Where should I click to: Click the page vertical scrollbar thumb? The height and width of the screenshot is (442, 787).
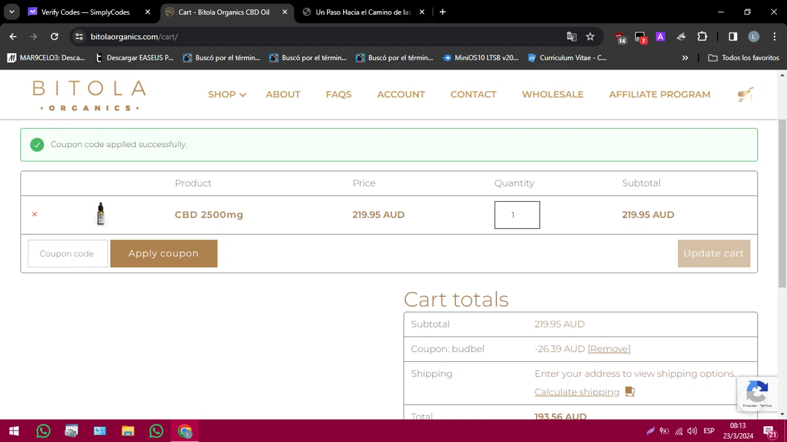coord(782,203)
